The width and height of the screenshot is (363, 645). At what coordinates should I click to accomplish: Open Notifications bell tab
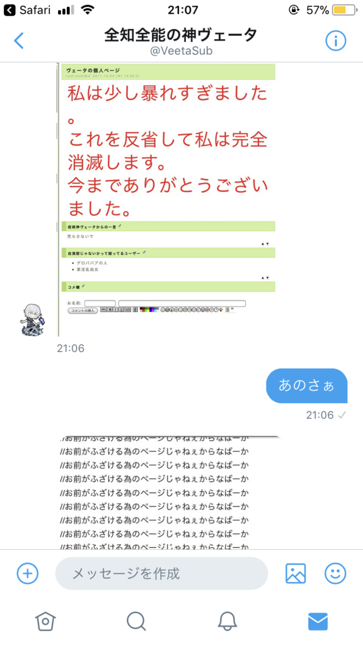click(x=227, y=621)
